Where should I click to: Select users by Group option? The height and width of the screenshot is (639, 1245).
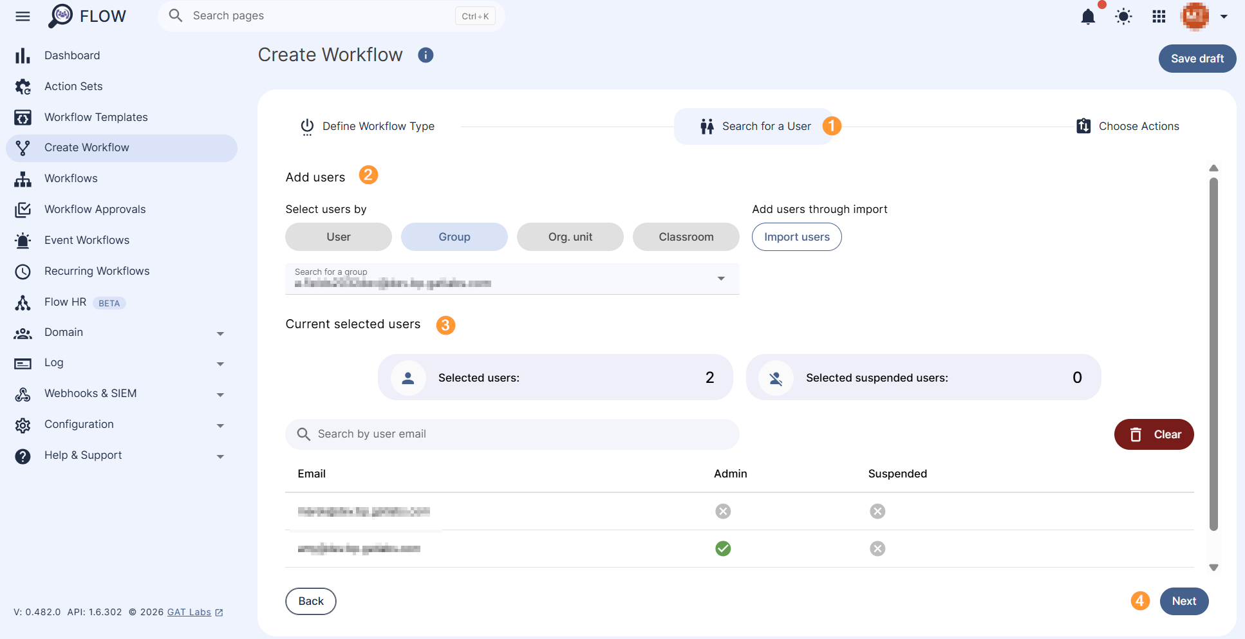(454, 237)
